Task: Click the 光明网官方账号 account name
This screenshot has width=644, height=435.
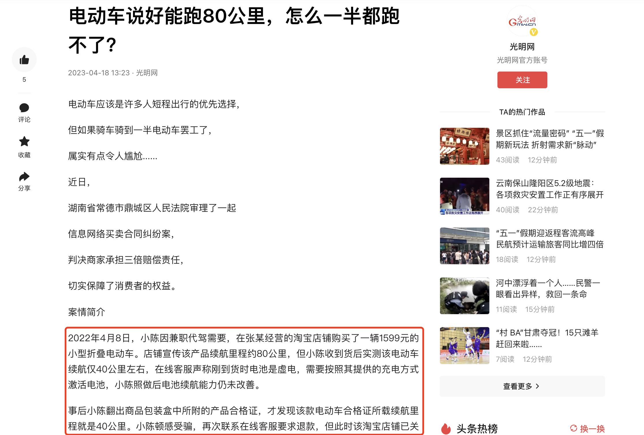Action: [x=523, y=60]
